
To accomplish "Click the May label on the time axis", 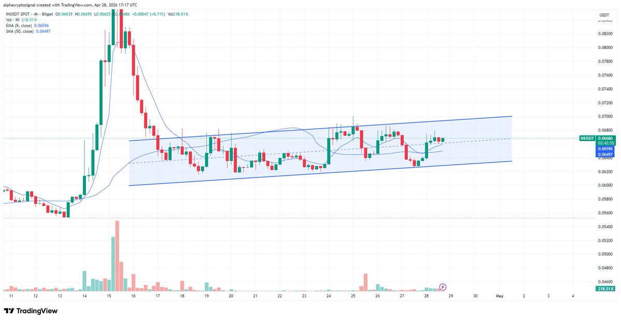I will click(499, 296).
